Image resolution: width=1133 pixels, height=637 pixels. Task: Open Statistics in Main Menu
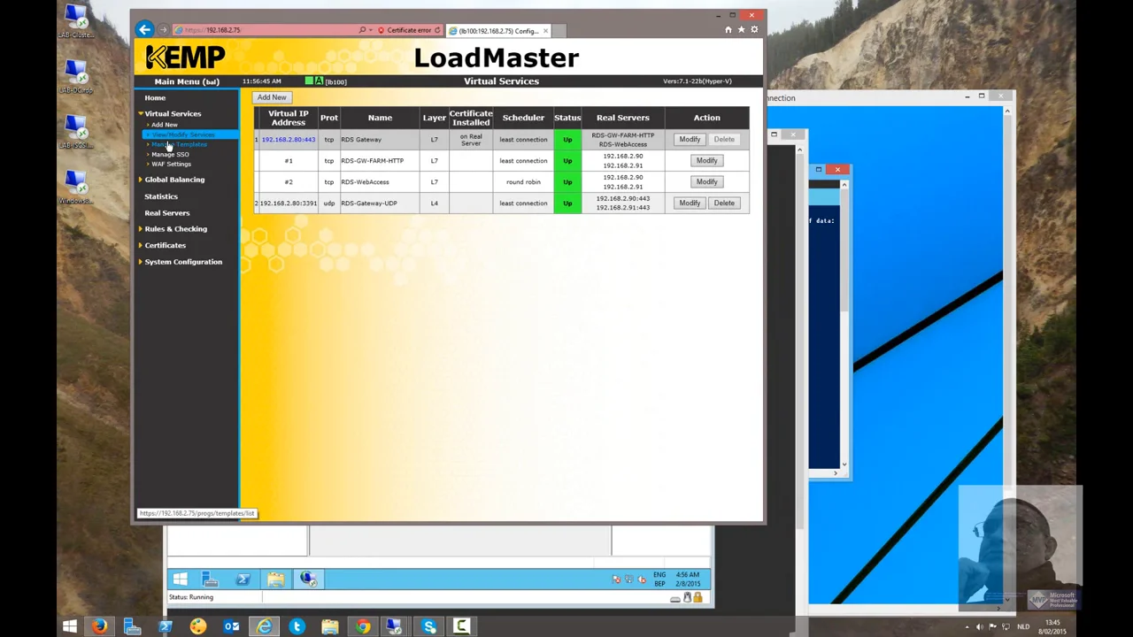(x=161, y=196)
